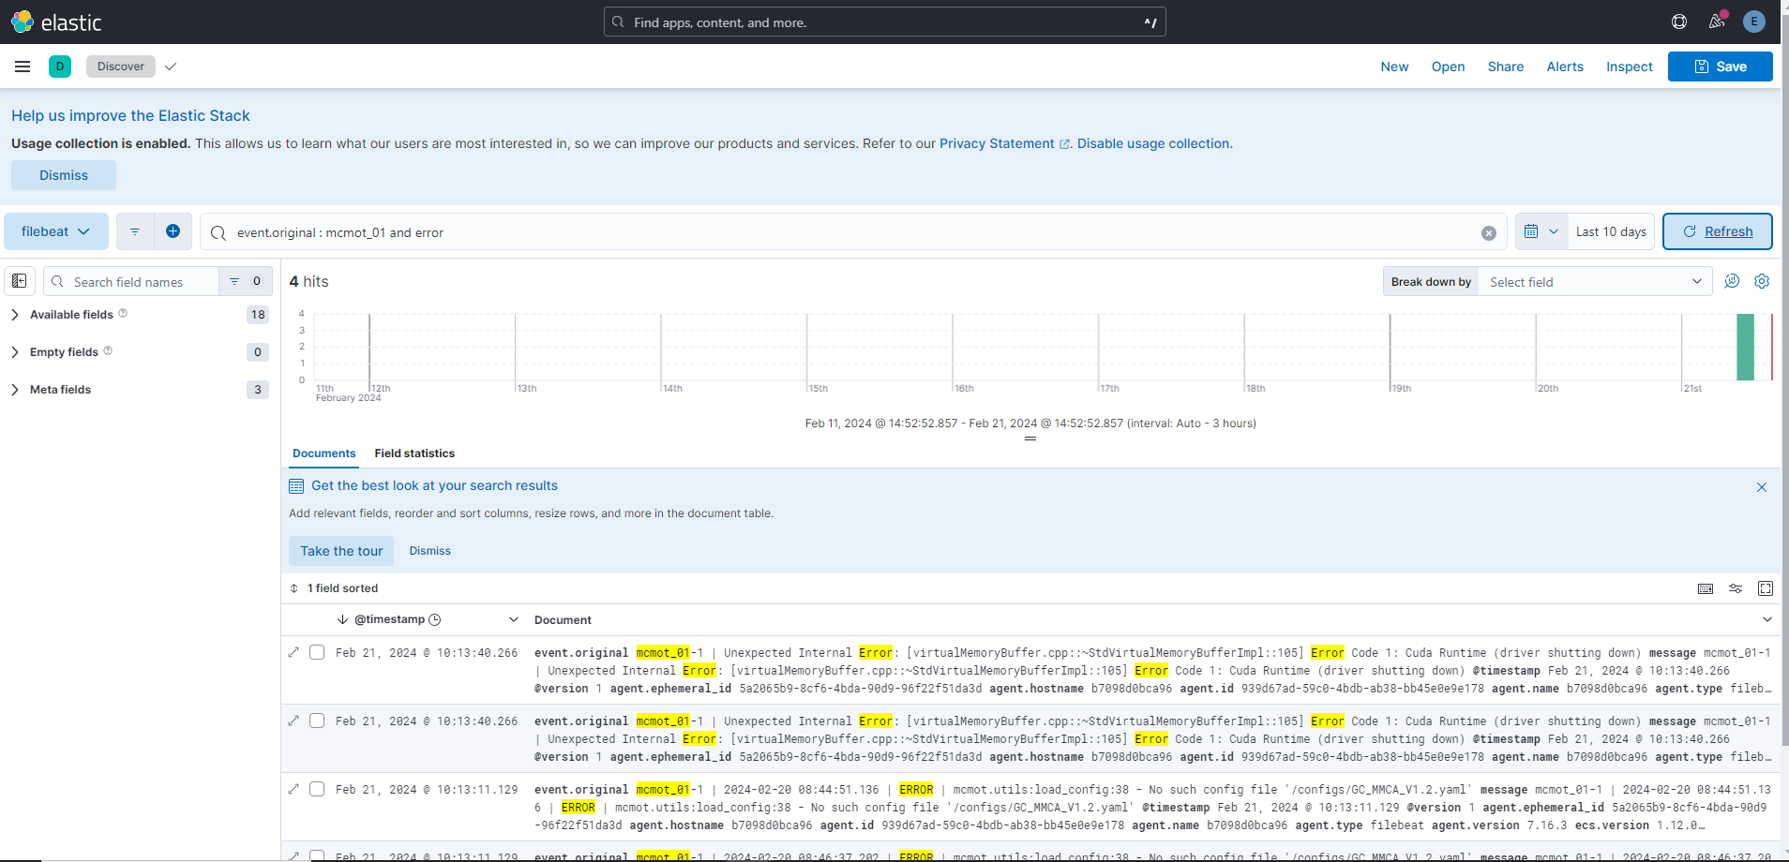The width and height of the screenshot is (1789, 862).
Task: Focus the global search field
Action: 885,22
